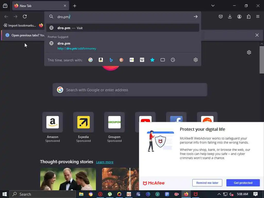This screenshot has height=198, width=264.
Task: Switch to Firefox in taskbar
Action: (186, 194)
